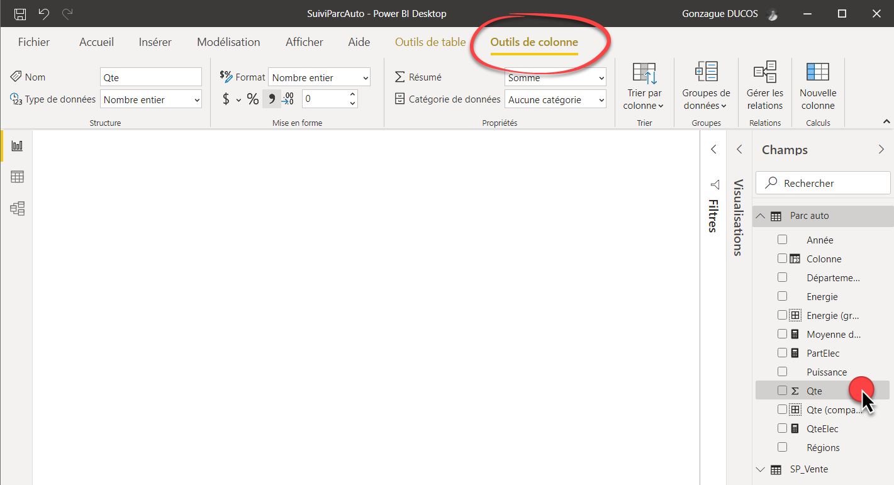This screenshot has height=485, width=894.
Task: Switch to the Accueil tab
Action: click(97, 42)
